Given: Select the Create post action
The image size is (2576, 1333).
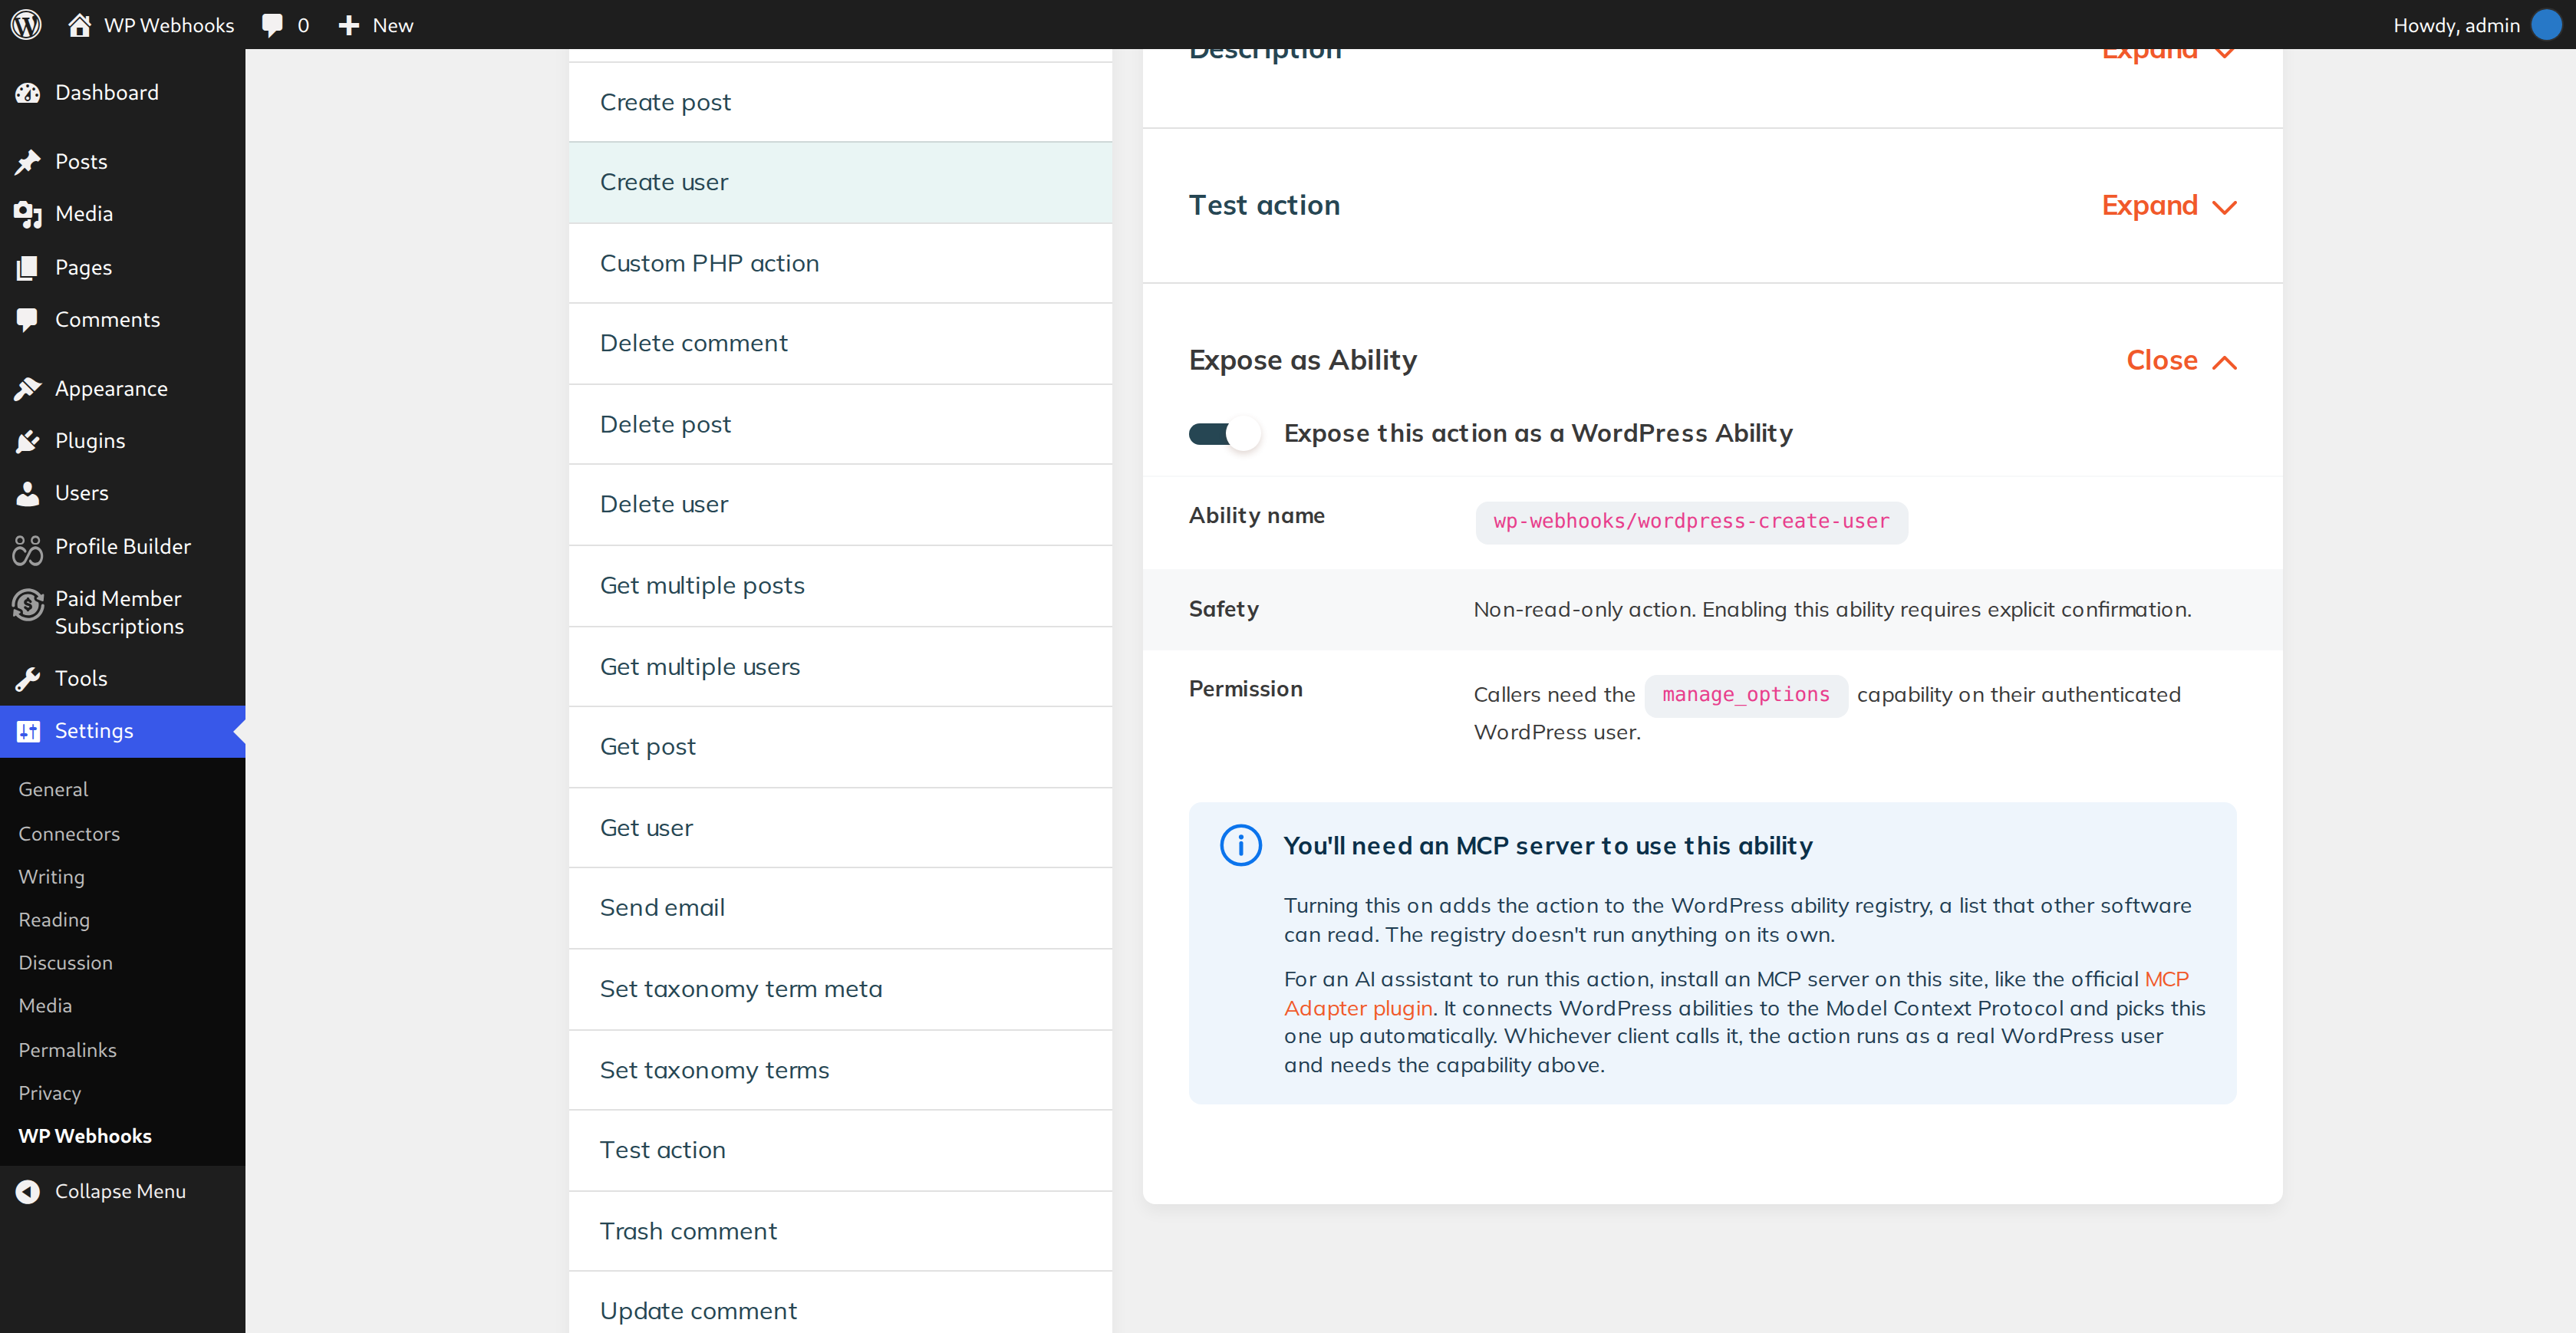Looking at the screenshot, I should 840,102.
